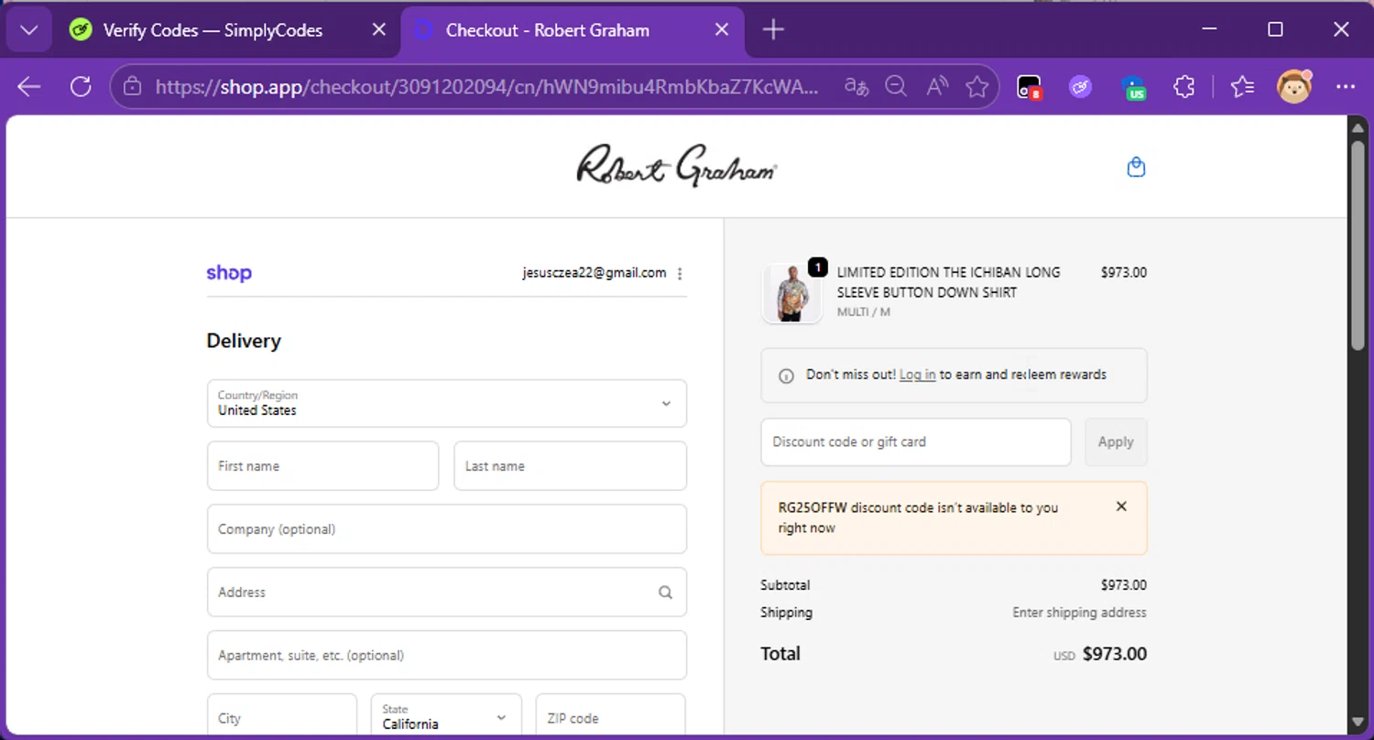Image resolution: width=1374 pixels, height=740 pixels.
Task: Open the account options three-dot menu
Action: pos(680,273)
